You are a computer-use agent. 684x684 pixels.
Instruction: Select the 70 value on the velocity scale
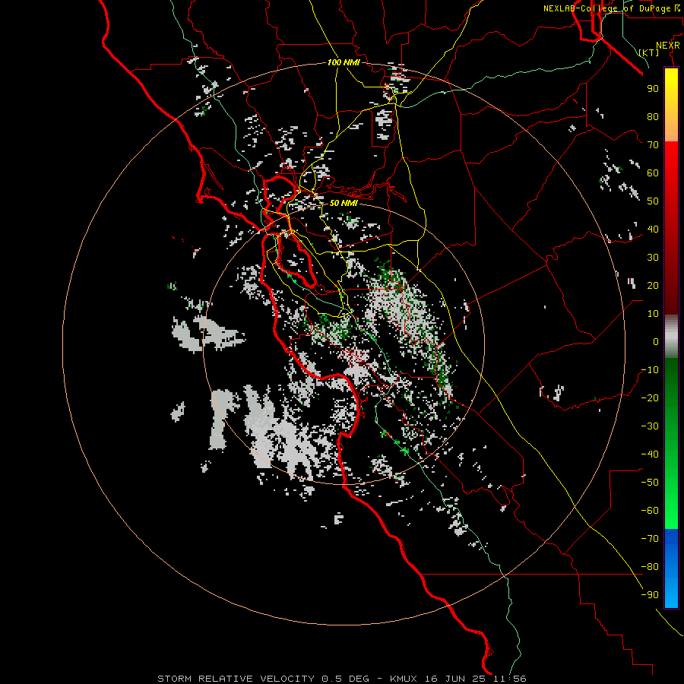pos(653,145)
